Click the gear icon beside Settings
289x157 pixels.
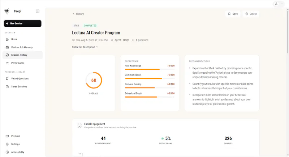[7, 144]
